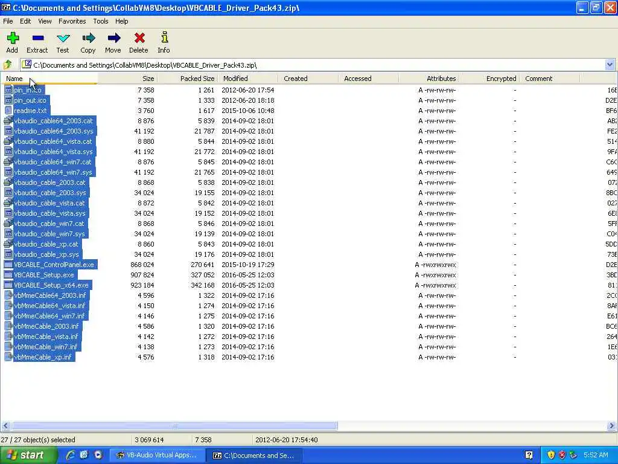Select VBCABLE_Setup_x64.exe file

click(51, 285)
